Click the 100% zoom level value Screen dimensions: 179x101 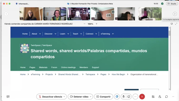90,24
